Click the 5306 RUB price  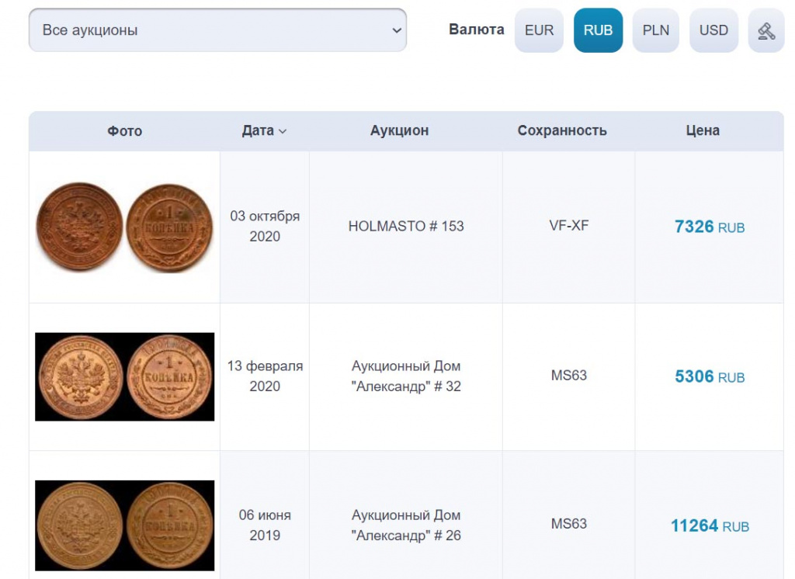click(x=709, y=376)
